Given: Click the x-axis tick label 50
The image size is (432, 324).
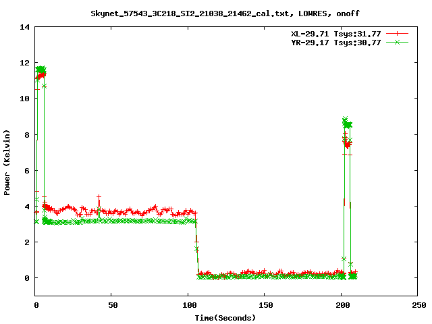Looking at the screenshot, I should tap(113, 305).
